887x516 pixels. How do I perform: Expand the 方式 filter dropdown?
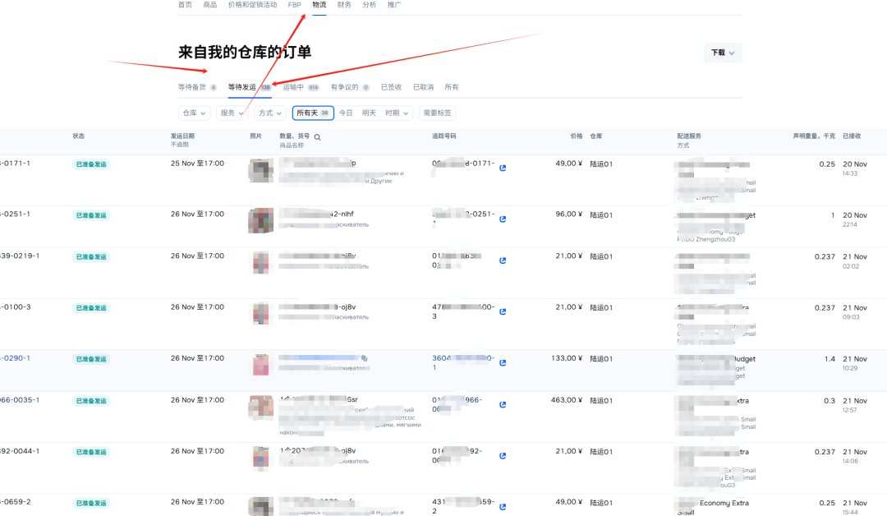coord(270,113)
